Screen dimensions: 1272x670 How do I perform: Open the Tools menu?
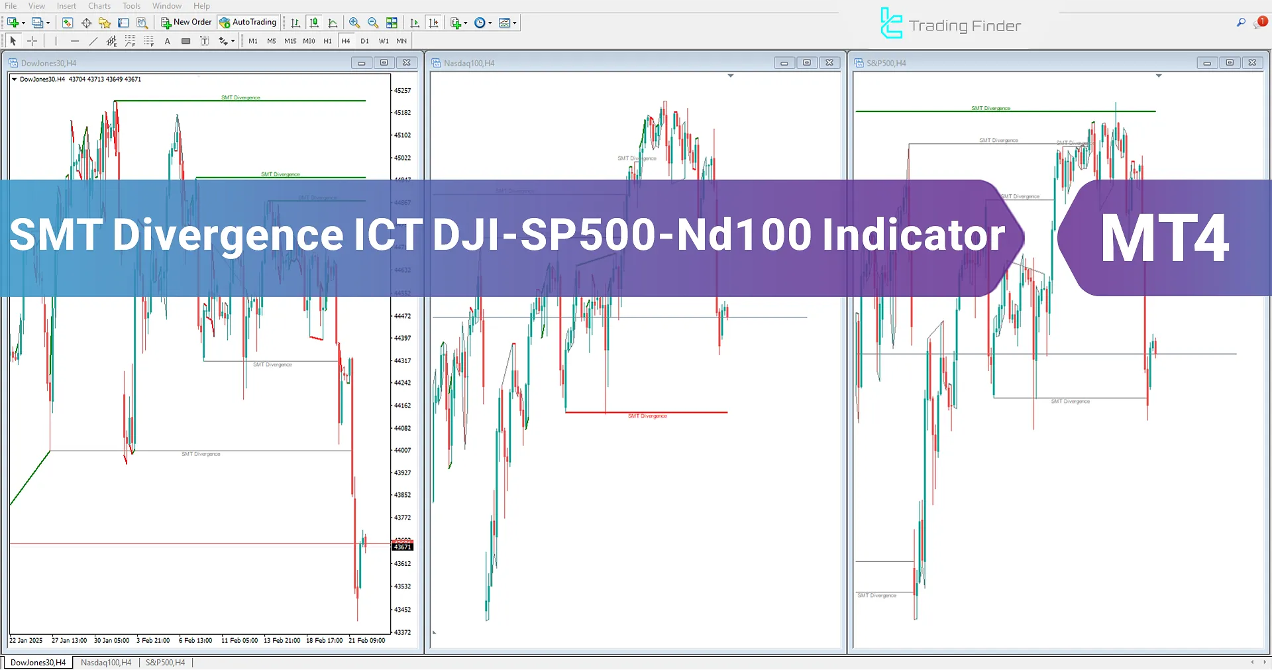pos(131,6)
